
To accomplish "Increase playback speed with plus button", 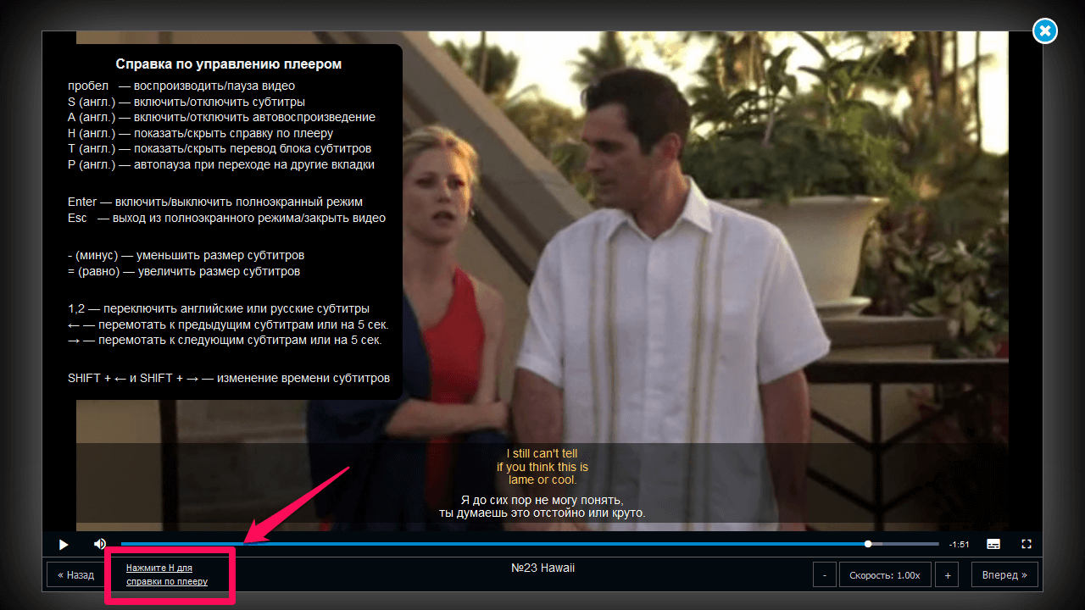I will 948,575.
